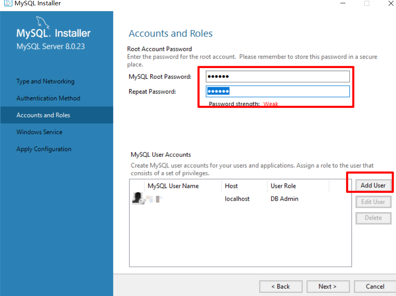
Task: Click the 'Weak' password strength text
Action: click(271, 104)
